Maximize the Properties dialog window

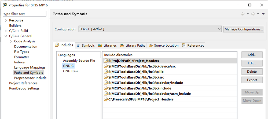pos(250,5)
